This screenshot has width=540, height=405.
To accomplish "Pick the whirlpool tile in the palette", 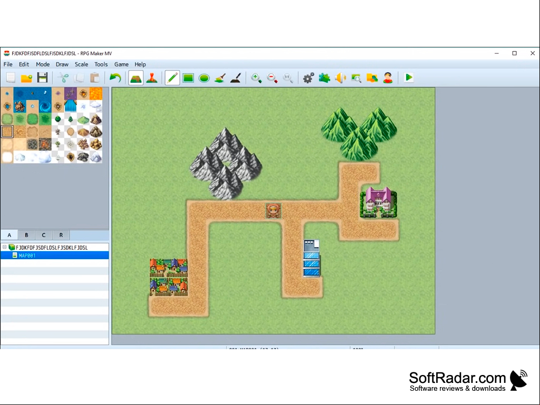I will click(x=45, y=106).
